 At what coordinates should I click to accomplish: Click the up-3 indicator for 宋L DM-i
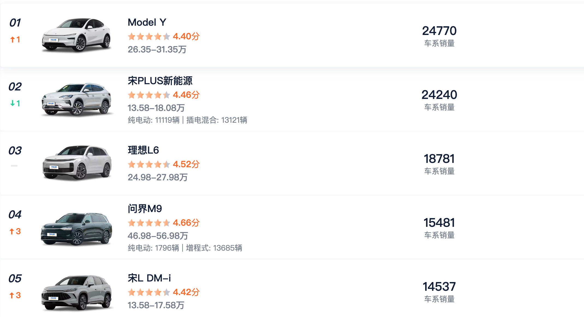click(x=15, y=295)
